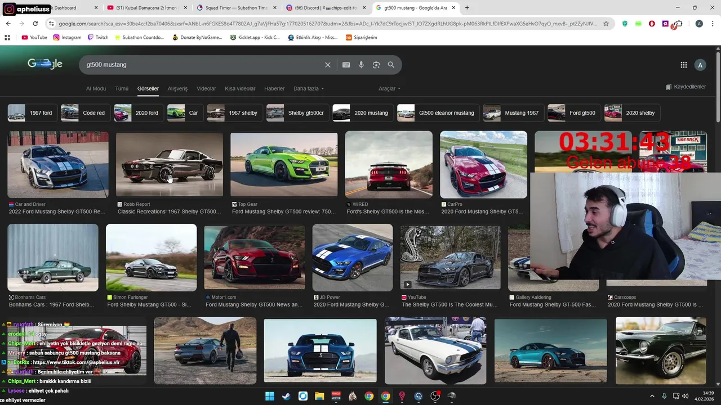
Task: Open the Extensions puzzle icon
Action: pos(679,24)
